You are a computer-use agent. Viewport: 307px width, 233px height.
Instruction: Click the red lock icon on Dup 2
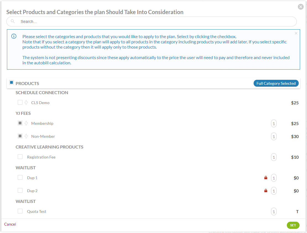pyautogui.click(x=266, y=191)
